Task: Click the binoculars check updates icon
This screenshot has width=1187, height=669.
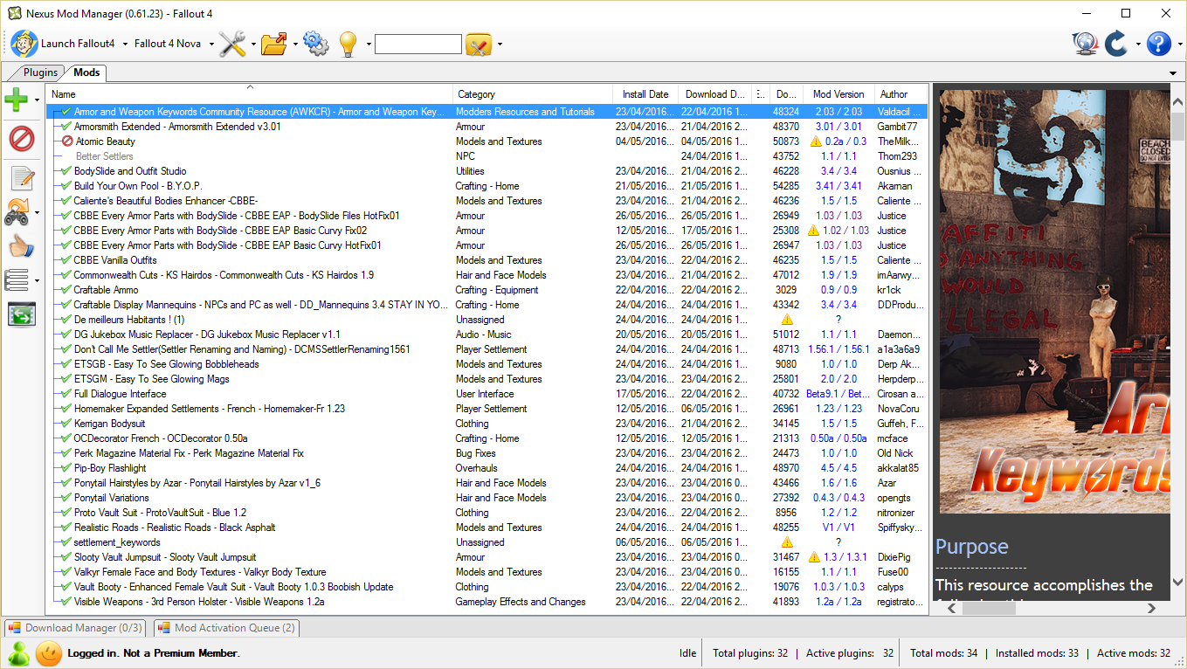Action: [x=17, y=211]
